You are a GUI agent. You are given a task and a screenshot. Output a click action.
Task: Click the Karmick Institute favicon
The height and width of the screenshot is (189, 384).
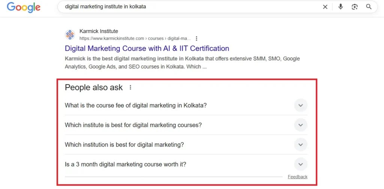(x=70, y=35)
